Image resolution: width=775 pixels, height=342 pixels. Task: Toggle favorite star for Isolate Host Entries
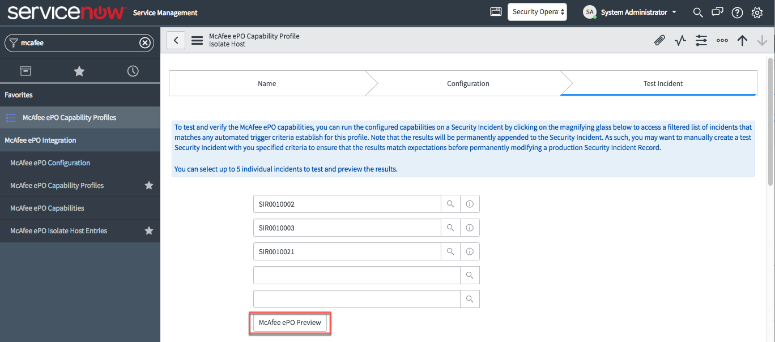tap(149, 230)
